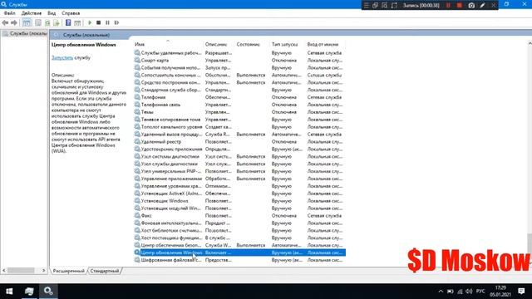Take a screenshot with the recorder camera icon
The width and height of the screenshot is (532, 299).
[x=471, y=5]
